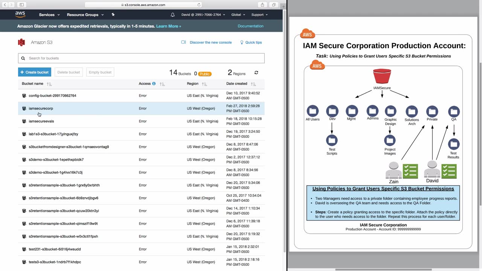Click the Empty bucket button
482x271 pixels.
coord(100,72)
